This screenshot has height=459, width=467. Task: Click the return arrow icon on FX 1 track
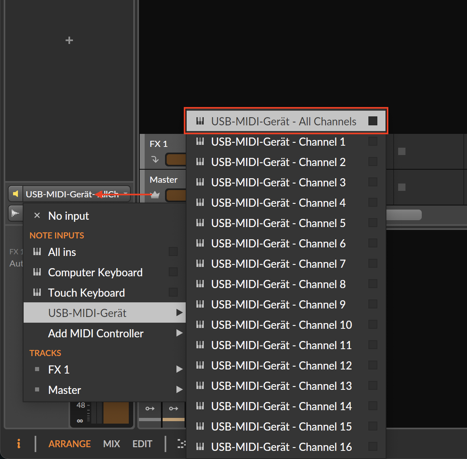tap(155, 160)
